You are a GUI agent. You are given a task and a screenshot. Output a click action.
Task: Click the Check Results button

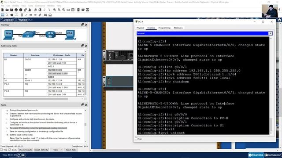point(26,150)
